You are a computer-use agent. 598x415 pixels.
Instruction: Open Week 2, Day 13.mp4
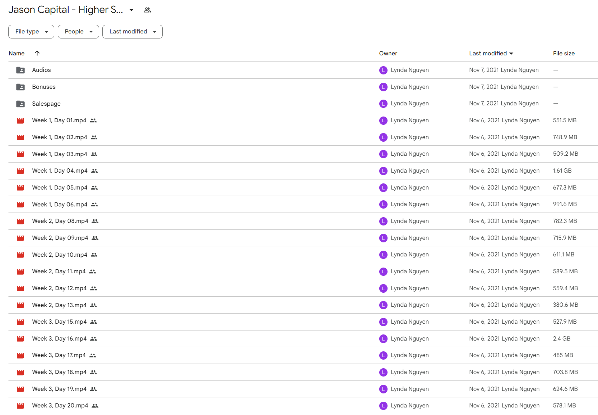59,305
